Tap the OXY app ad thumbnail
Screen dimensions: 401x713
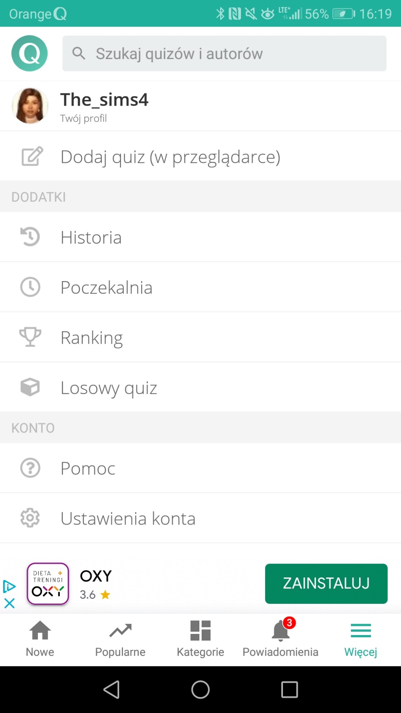48,584
